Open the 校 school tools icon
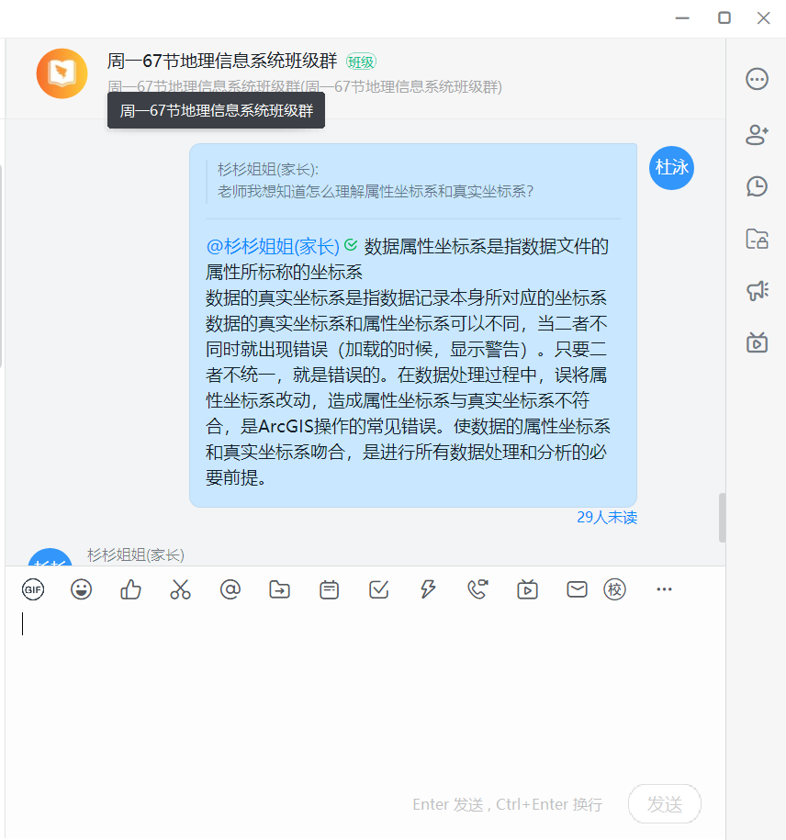 point(614,589)
